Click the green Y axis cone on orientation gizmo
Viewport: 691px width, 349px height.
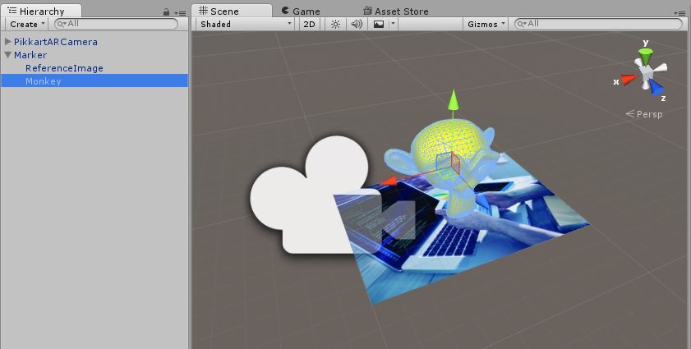[x=646, y=56]
